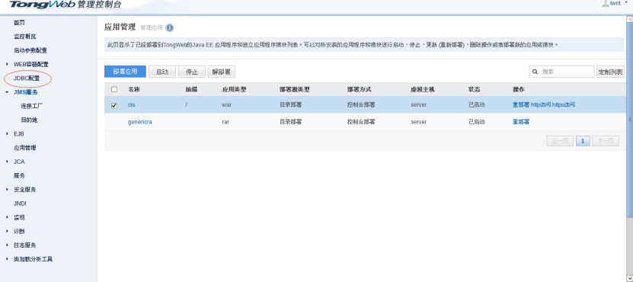Expand the EJB tree arrow

coord(8,133)
